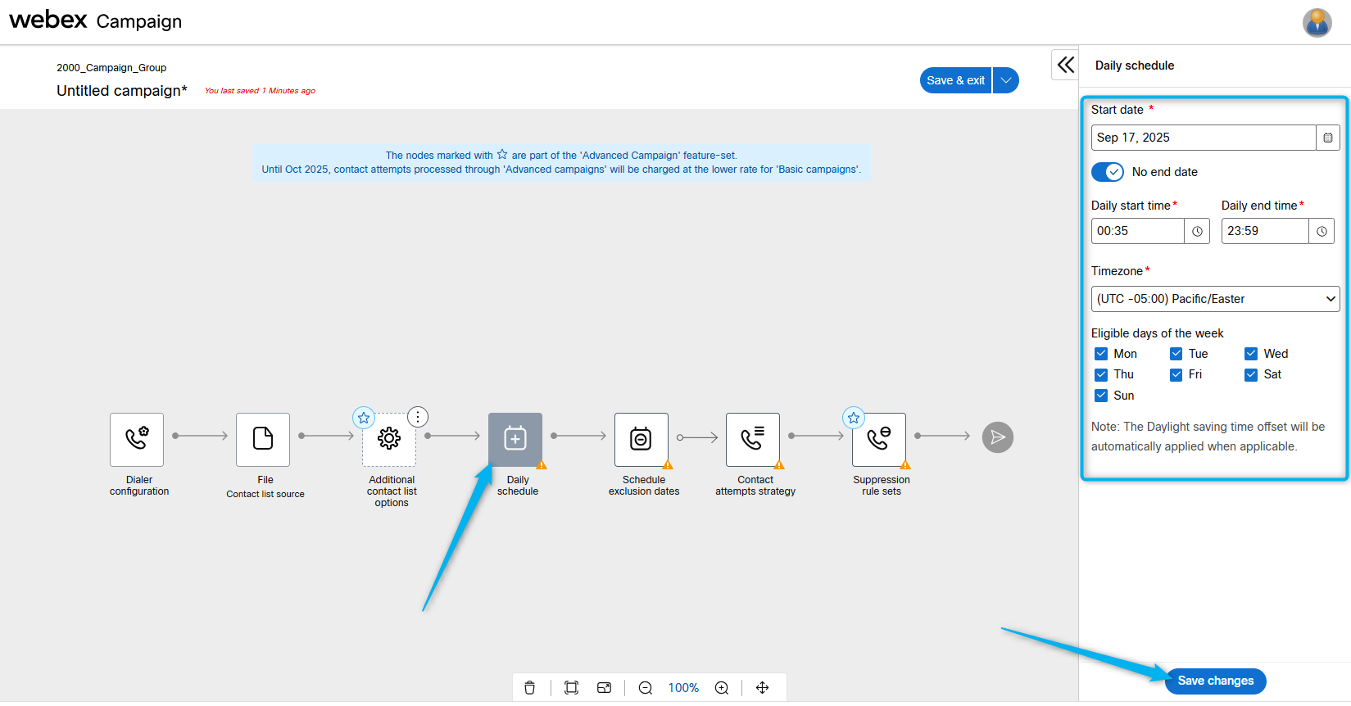
Task: Click the trash delete icon in bottom toolbar
Action: (x=530, y=688)
